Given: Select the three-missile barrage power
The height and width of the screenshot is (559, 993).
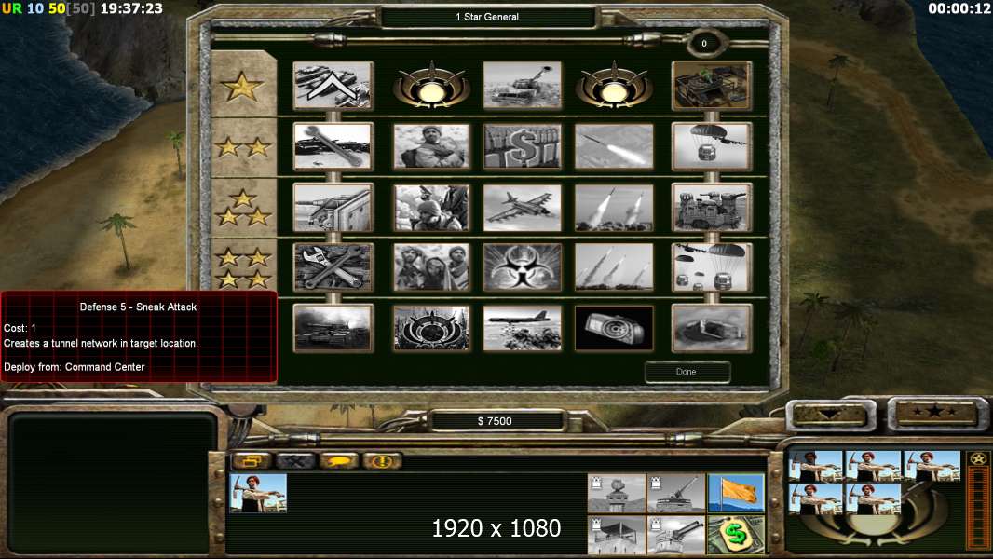Looking at the screenshot, I should pos(614,267).
